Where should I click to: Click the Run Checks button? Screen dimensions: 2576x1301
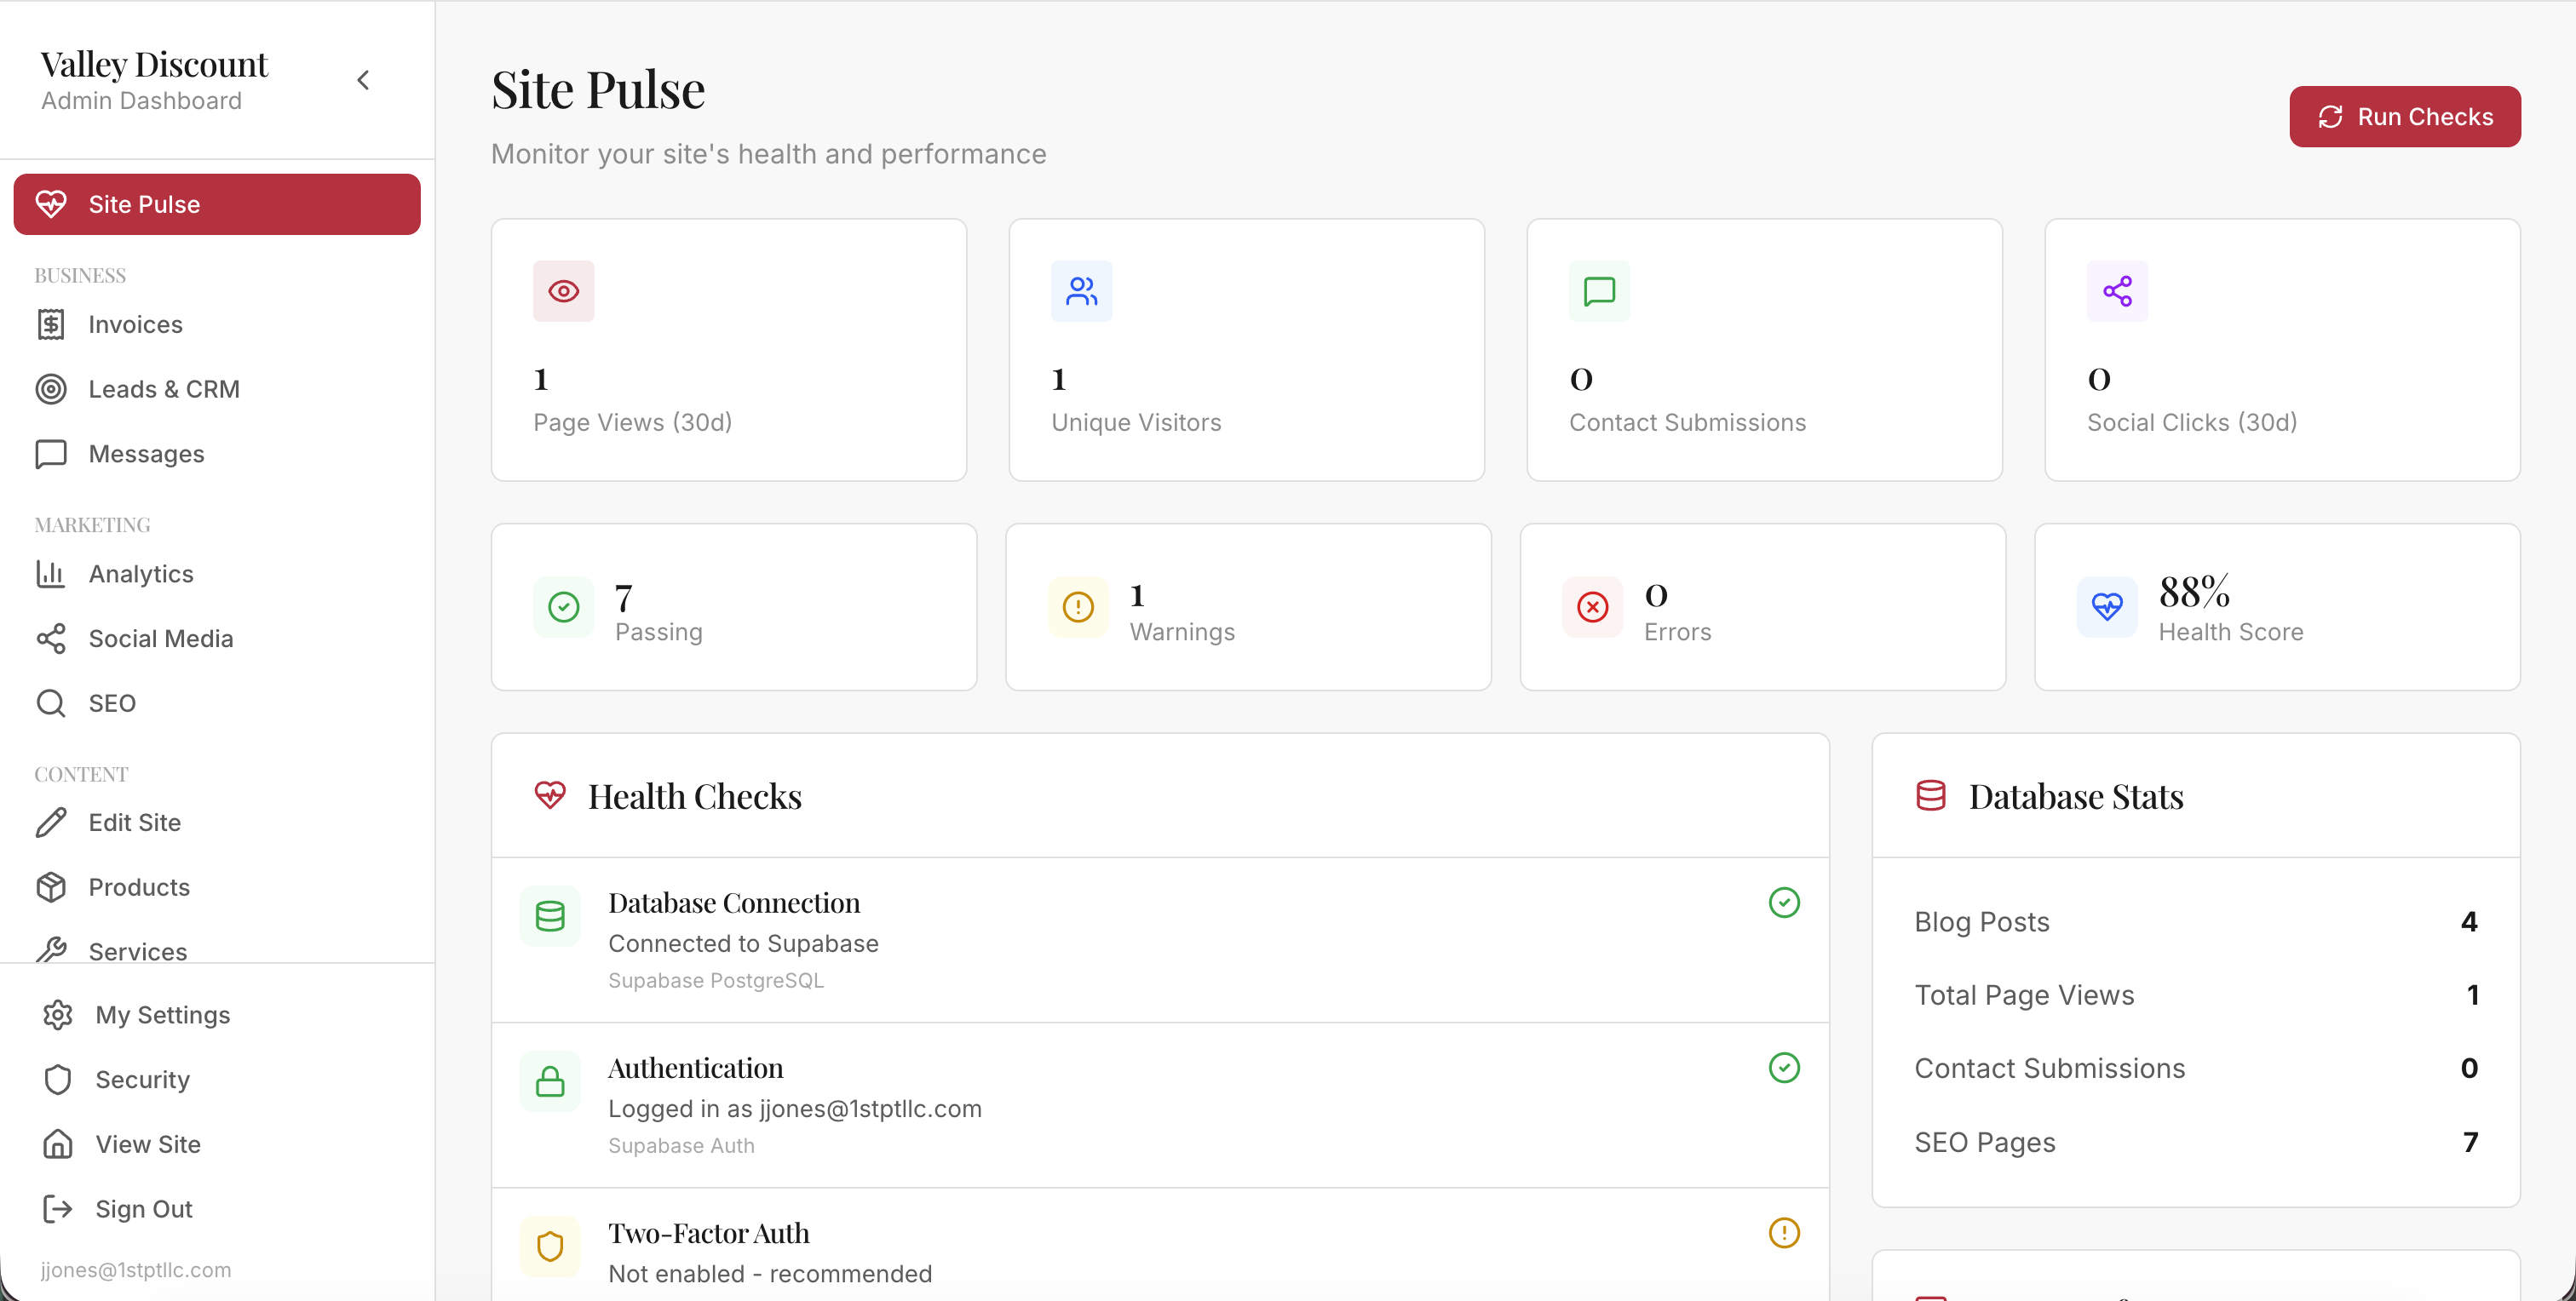pyautogui.click(x=2405, y=116)
